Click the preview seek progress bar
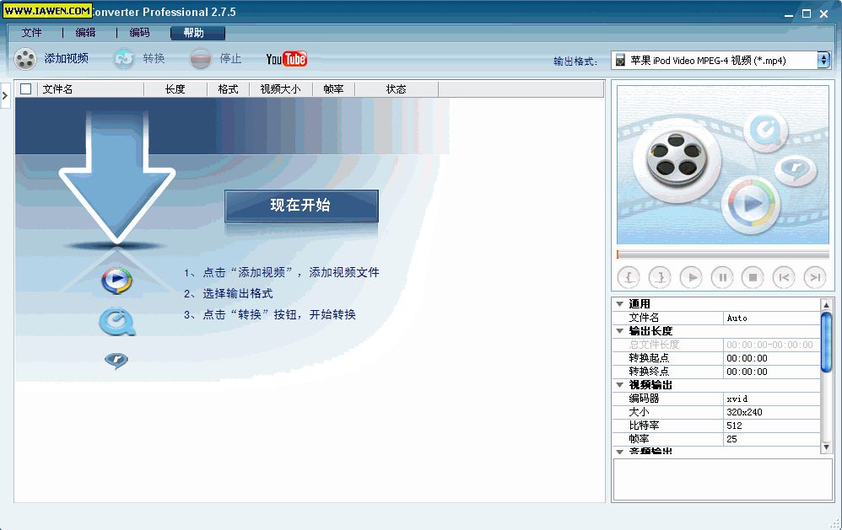 722,254
